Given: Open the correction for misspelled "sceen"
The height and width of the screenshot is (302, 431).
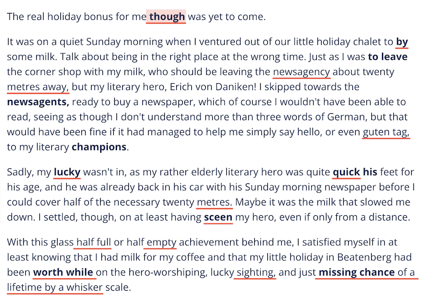Looking at the screenshot, I should click(218, 217).
